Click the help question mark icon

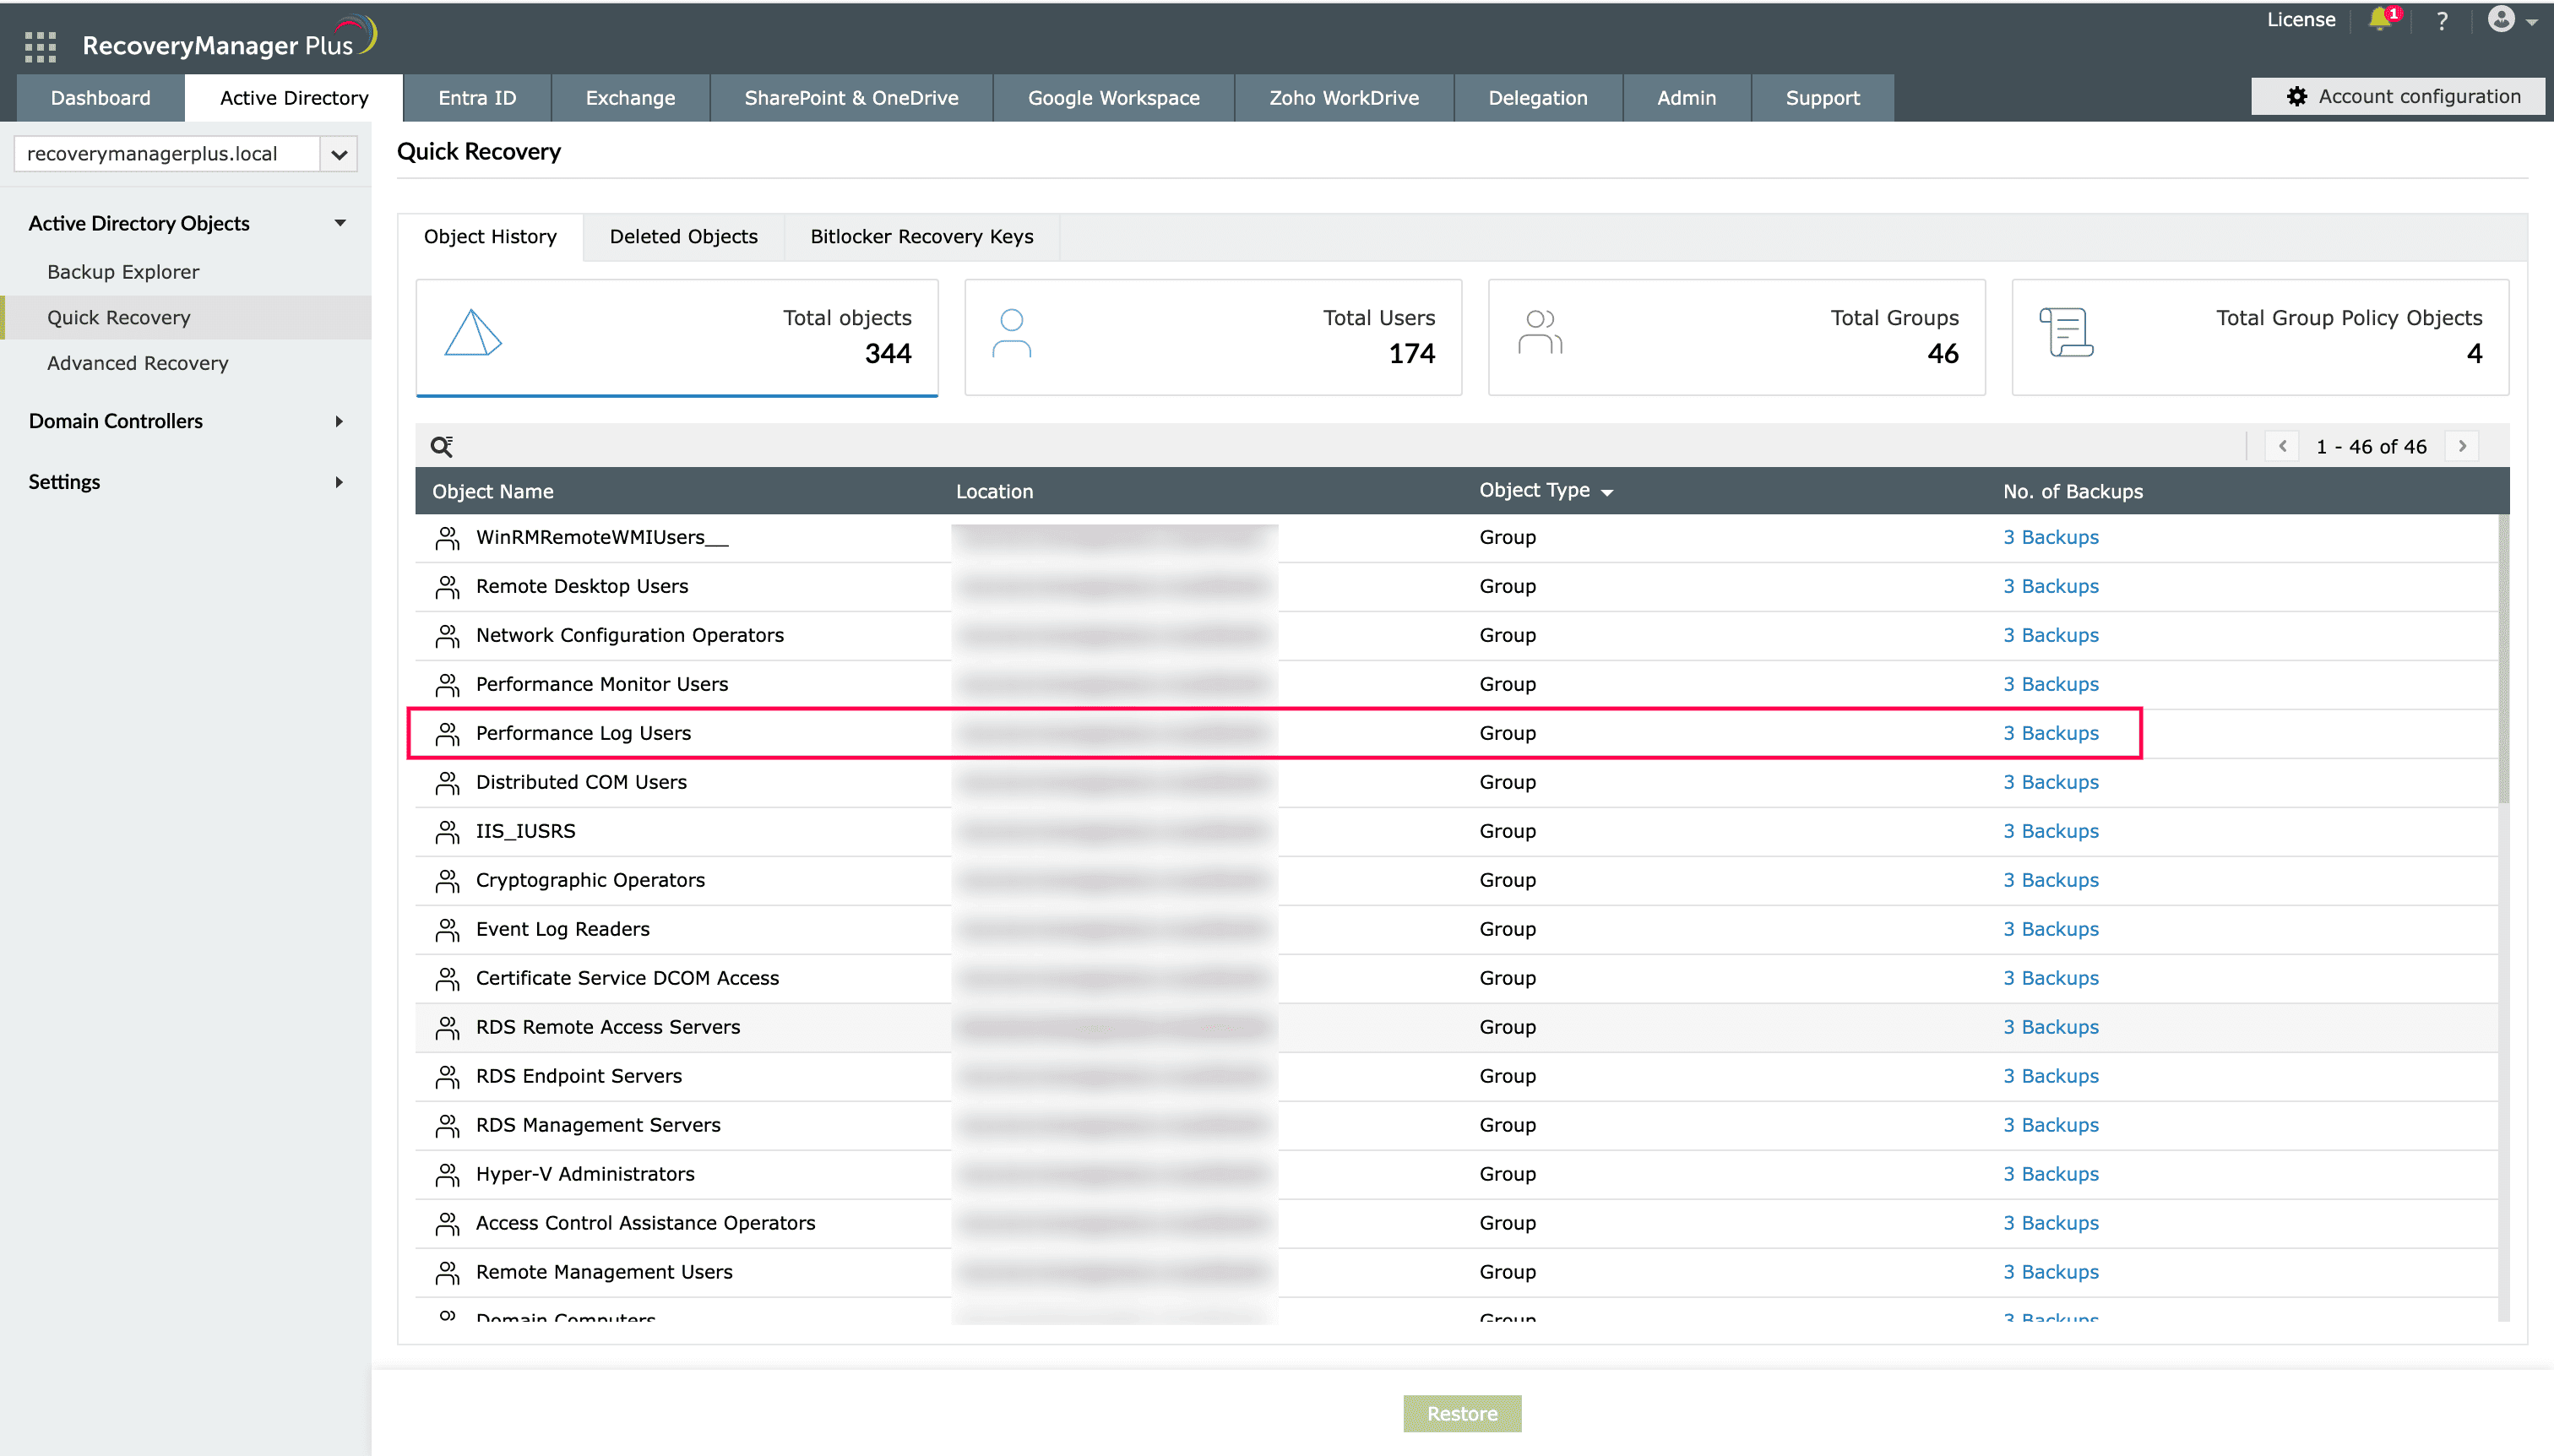[x=2442, y=20]
